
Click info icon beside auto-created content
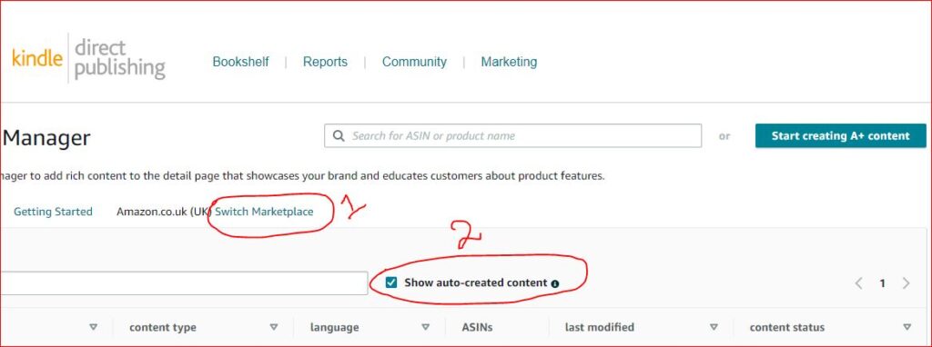555,283
